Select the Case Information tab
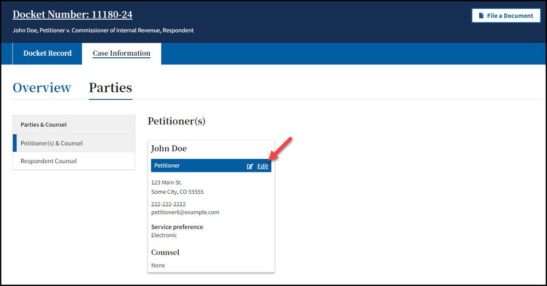Screen dimensions: 547x286 pyautogui.click(x=121, y=53)
